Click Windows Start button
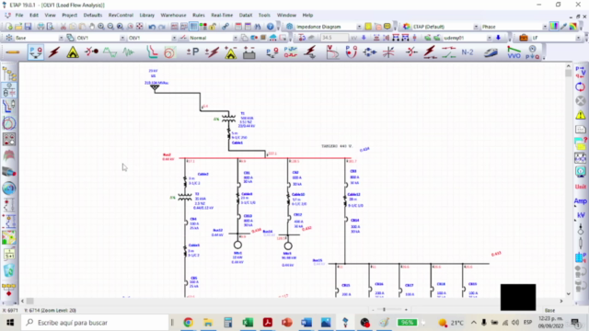 pos(10,323)
